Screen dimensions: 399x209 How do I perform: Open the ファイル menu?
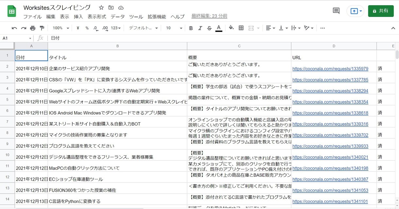click(x=32, y=17)
